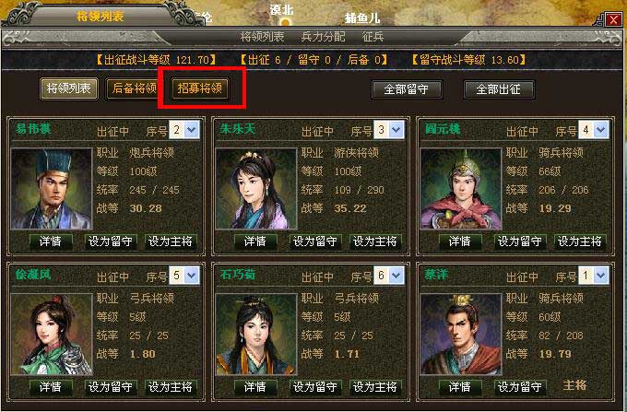The image size is (627, 412).
Task: Click 全部留守 button
Action: tap(407, 89)
